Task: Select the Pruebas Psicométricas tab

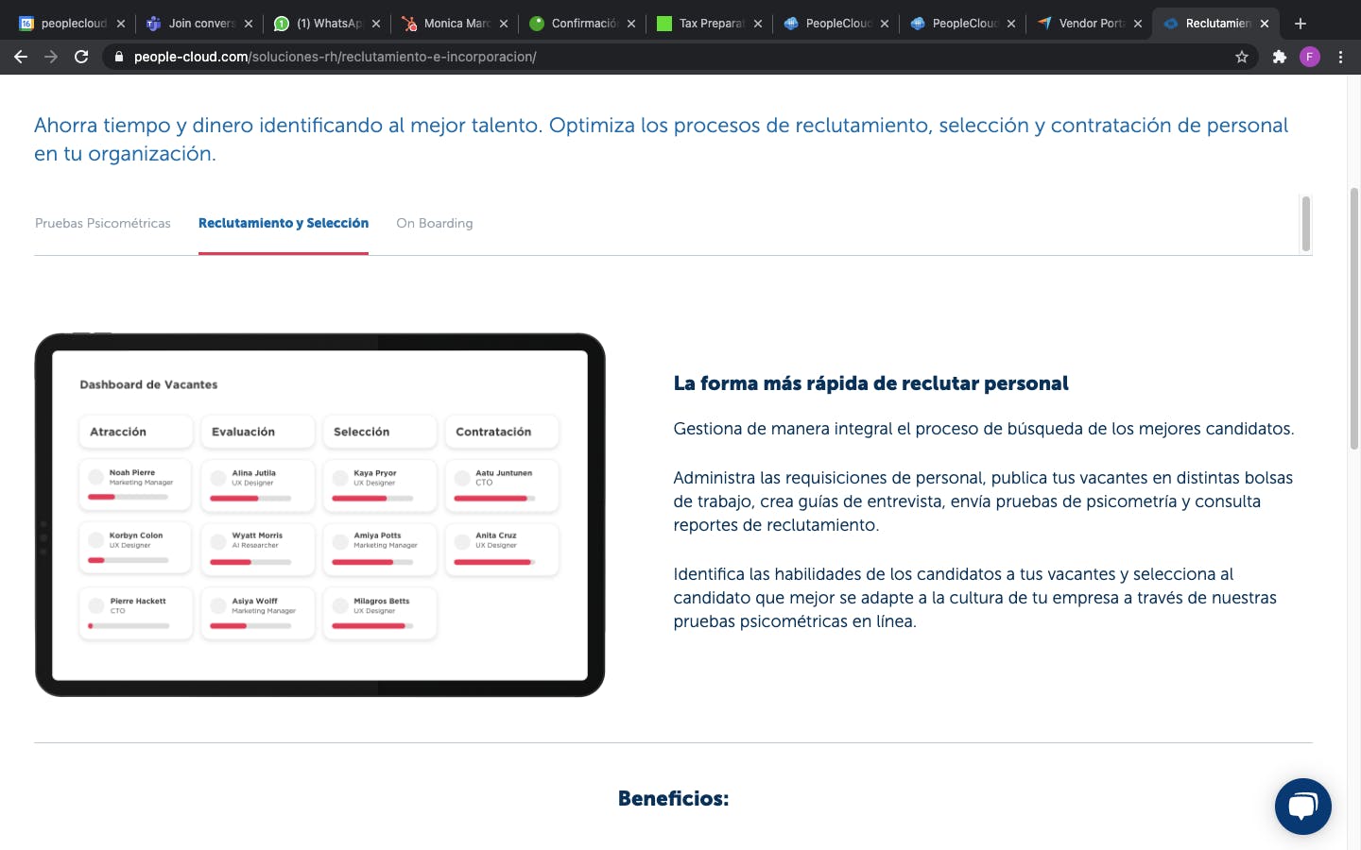Action: [103, 224]
